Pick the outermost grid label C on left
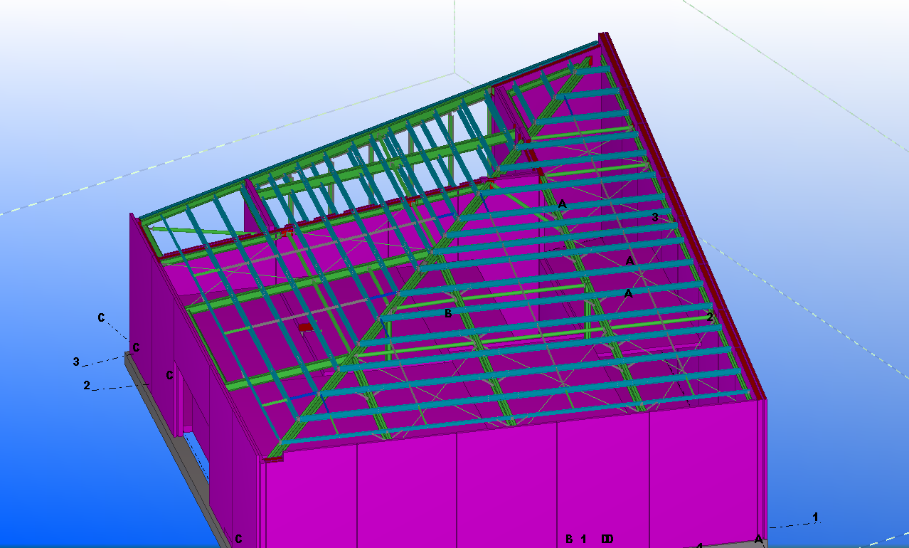Image resolution: width=909 pixels, height=548 pixels. (x=102, y=317)
